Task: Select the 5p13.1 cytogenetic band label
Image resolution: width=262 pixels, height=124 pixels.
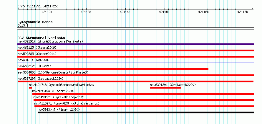Action: [x=23, y=25]
